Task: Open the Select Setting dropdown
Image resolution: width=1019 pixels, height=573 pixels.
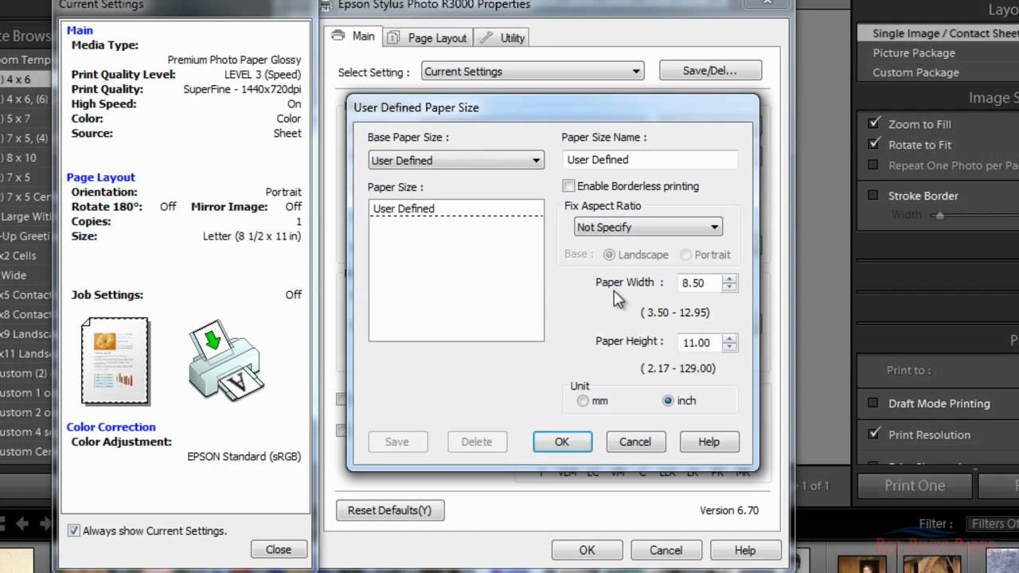Action: pyautogui.click(x=533, y=72)
